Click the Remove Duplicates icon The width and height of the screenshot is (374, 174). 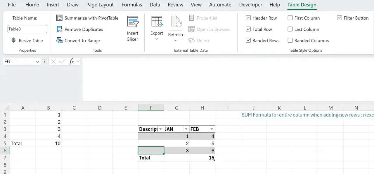click(x=59, y=29)
